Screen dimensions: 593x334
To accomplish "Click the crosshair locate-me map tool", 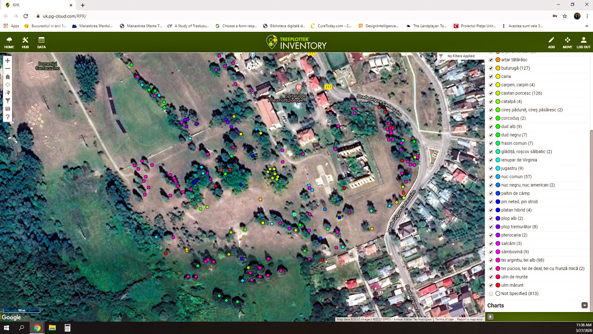I will tap(8, 85).
